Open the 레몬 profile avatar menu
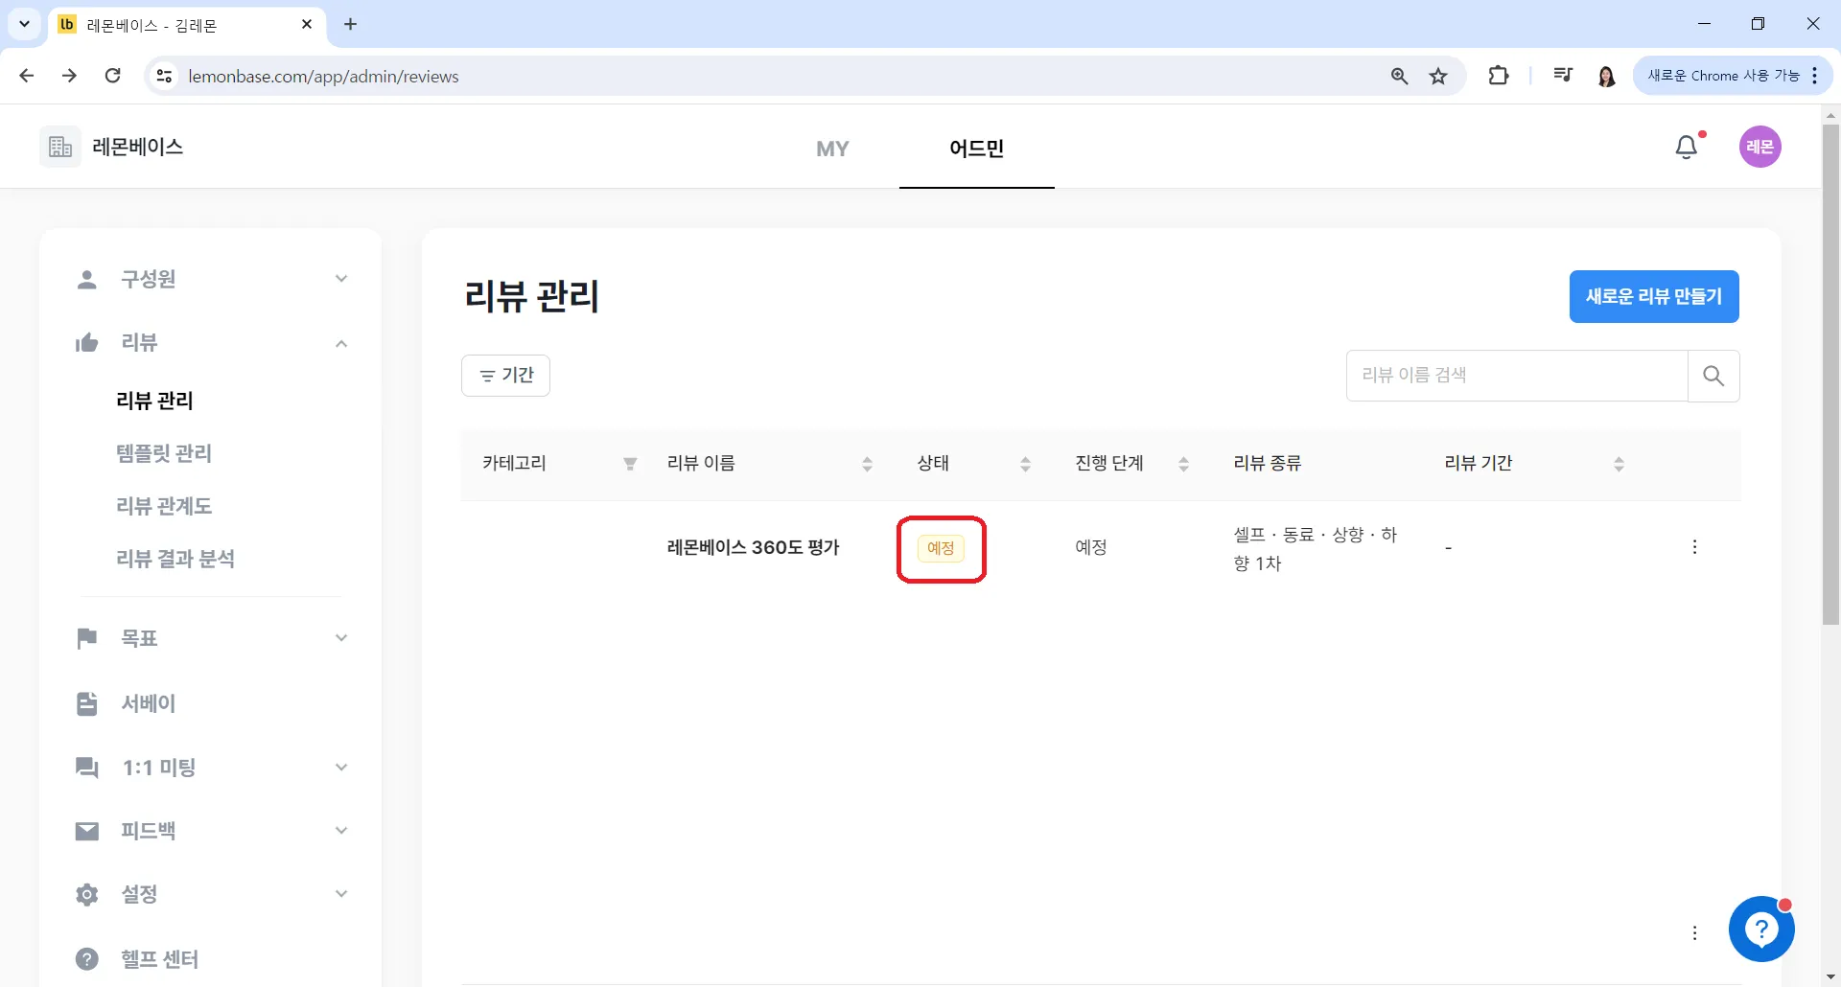Viewport: 1841px width, 987px height. 1760,147
